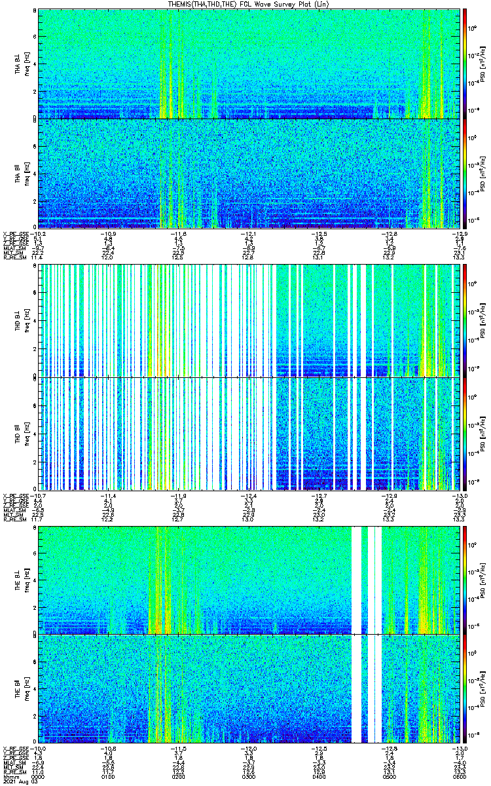Click the PSD [nT²/Hz] label of THD B-perpendicular colorbar
The image size is (491, 786).
tap(482, 320)
